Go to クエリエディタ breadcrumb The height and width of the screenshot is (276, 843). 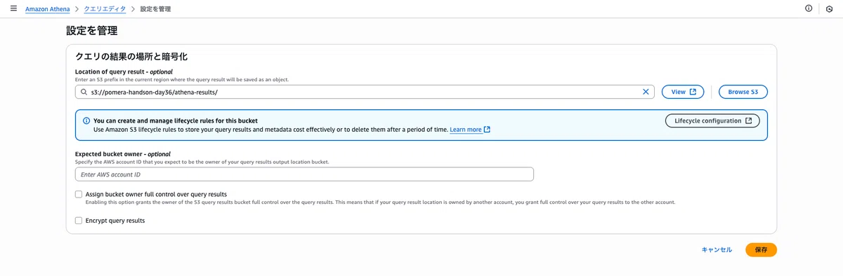[105, 9]
